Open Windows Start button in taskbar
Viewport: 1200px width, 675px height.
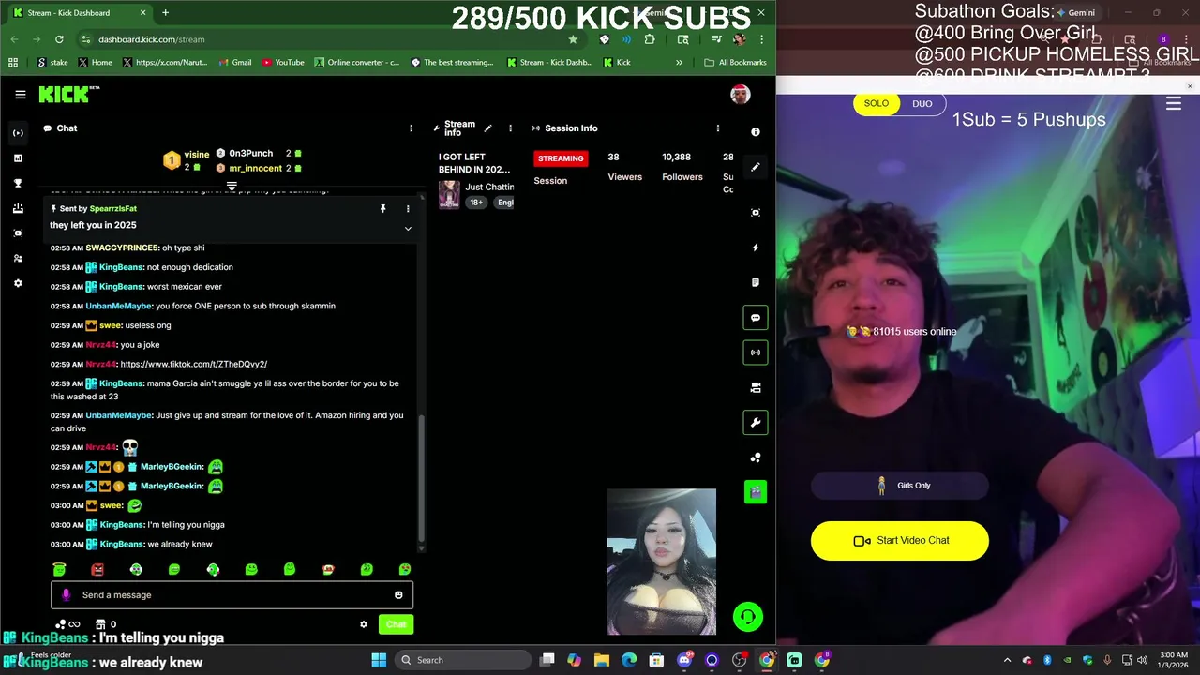[x=379, y=660]
